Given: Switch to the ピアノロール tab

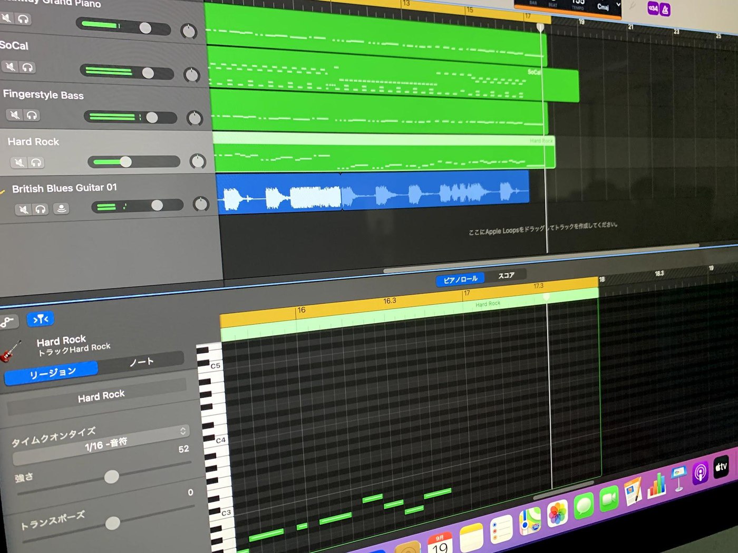Looking at the screenshot, I should (460, 279).
